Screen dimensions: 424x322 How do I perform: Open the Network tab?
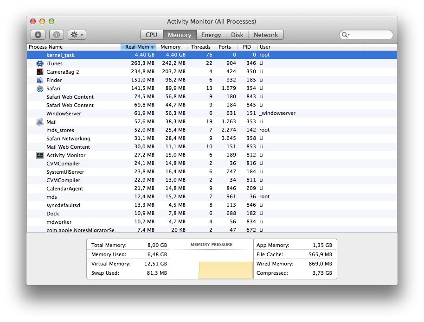266,35
